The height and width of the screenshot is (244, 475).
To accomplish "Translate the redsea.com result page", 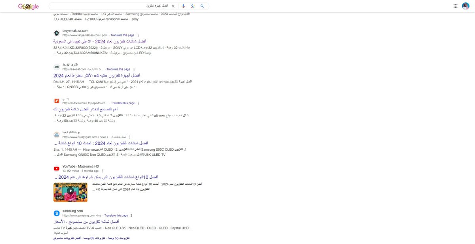I will (x=123, y=103).
